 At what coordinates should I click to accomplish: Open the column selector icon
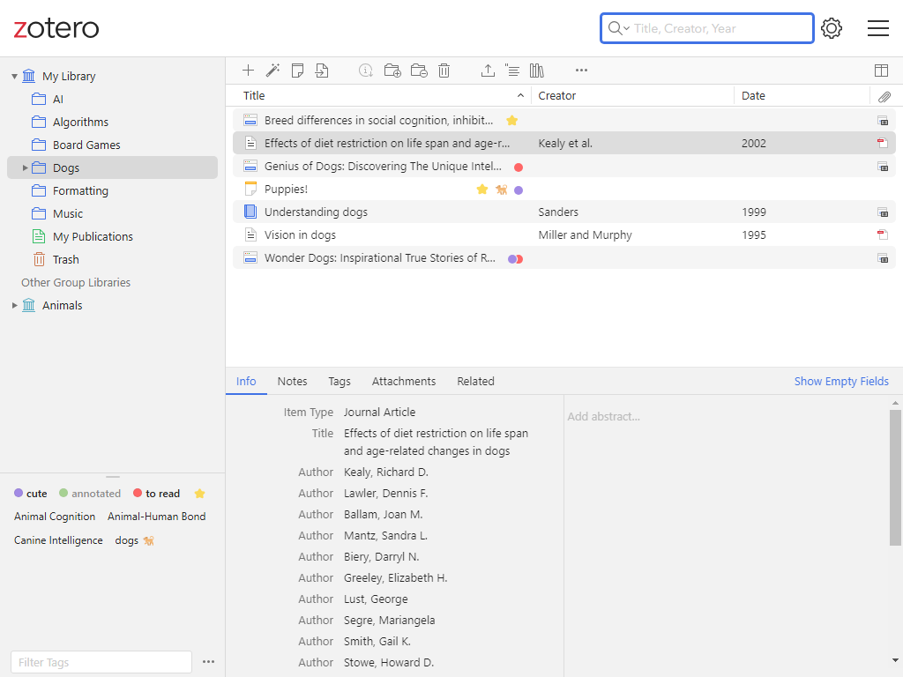pos(881,71)
